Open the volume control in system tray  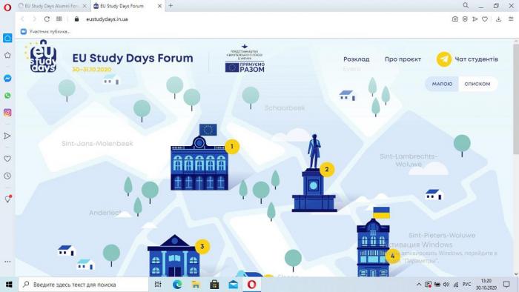pyautogui.click(x=446, y=285)
